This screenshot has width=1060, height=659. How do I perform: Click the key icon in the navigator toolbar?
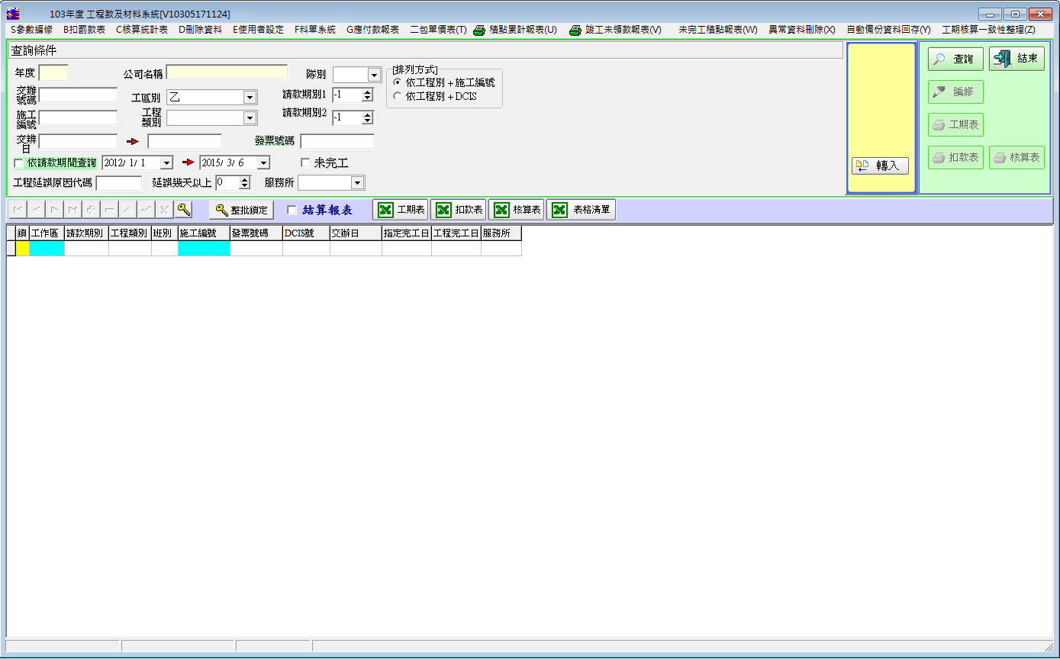point(182,210)
